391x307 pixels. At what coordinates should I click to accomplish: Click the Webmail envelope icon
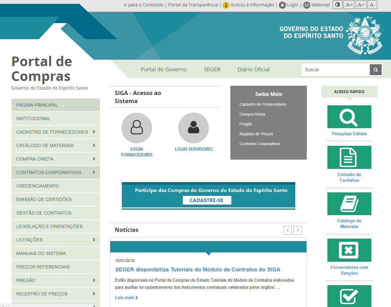[x=307, y=5]
